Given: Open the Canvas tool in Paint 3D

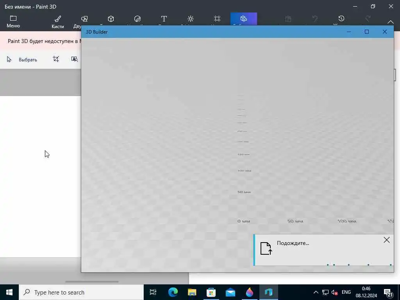Looking at the screenshot, I should point(217,19).
